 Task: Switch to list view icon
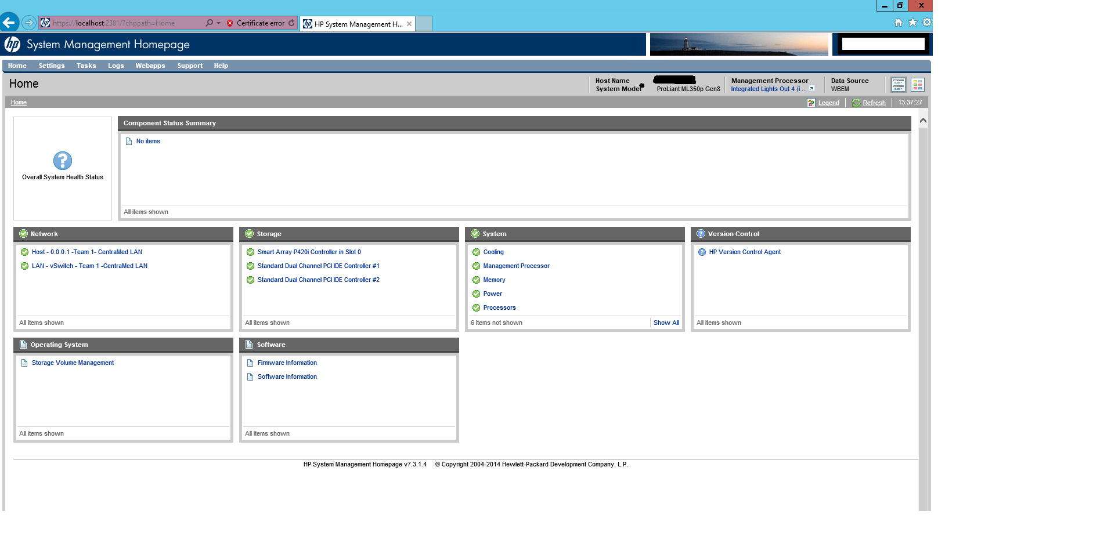point(898,85)
